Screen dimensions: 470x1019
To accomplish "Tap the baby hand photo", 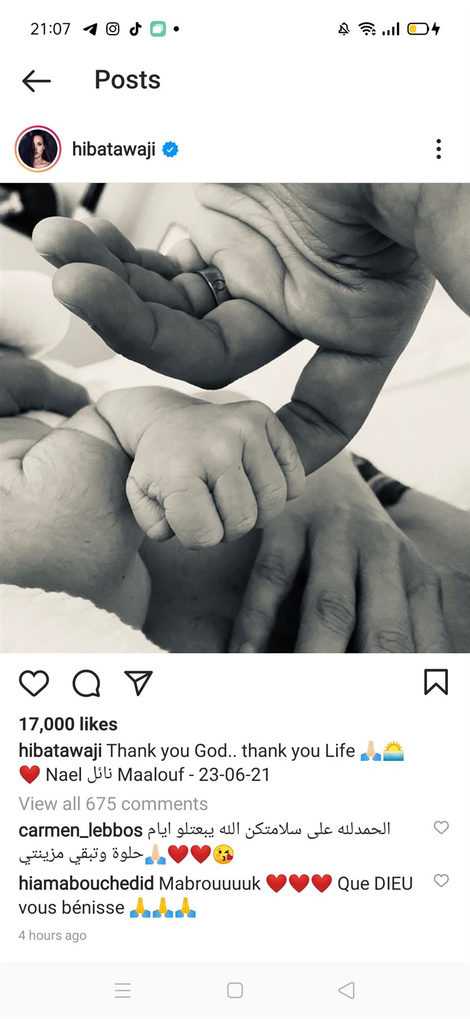I will point(235,418).
